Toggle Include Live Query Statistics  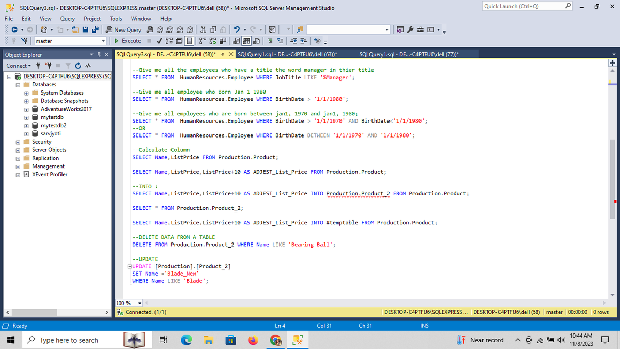pyautogui.click(x=213, y=41)
